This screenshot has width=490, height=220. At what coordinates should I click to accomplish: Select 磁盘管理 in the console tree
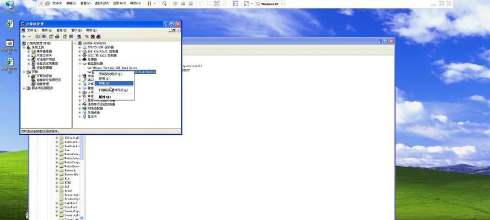[x=42, y=84]
